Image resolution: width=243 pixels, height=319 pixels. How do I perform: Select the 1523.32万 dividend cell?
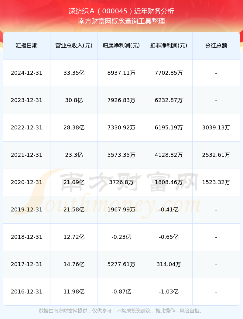coord(216,182)
